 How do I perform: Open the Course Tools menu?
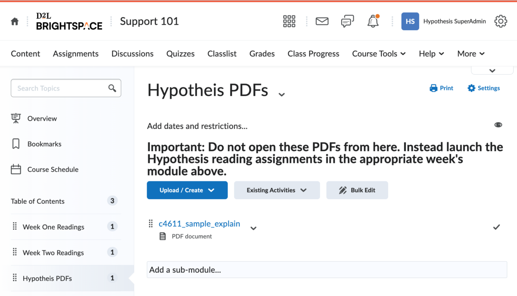point(378,53)
